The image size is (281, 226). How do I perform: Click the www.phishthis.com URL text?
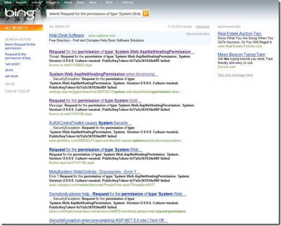pos(116,141)
